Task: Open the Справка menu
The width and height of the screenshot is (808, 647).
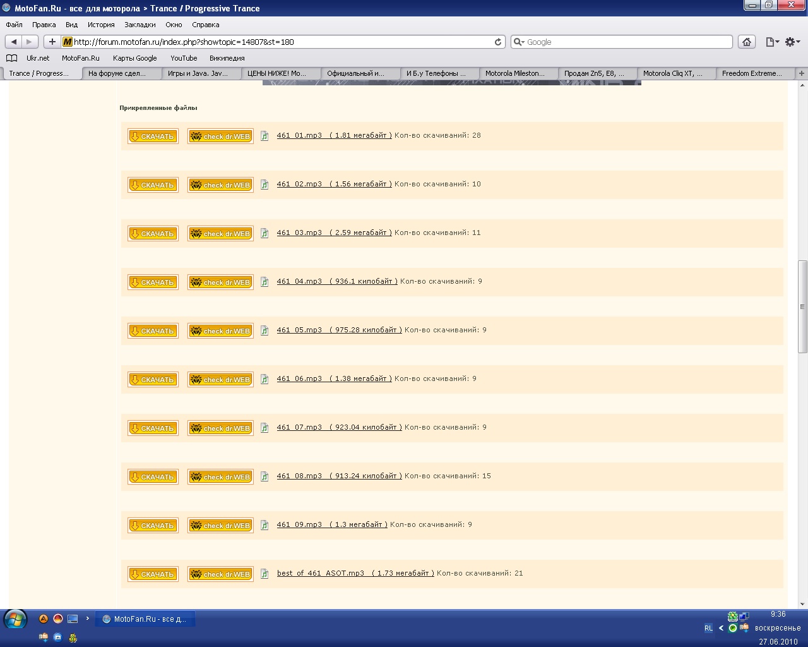Action: [x=205, y=25]
